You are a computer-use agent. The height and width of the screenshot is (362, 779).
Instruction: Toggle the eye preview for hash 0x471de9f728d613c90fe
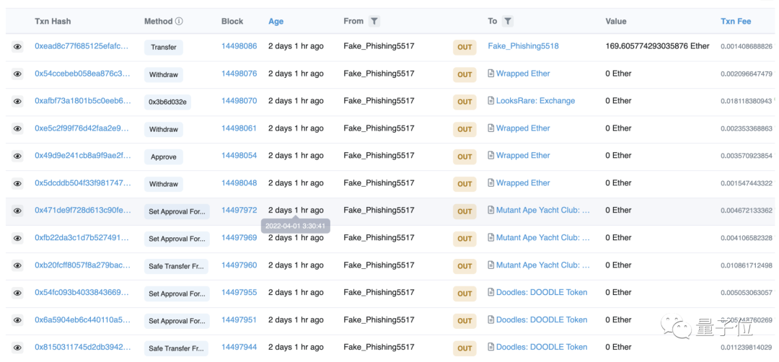point(17,211)
